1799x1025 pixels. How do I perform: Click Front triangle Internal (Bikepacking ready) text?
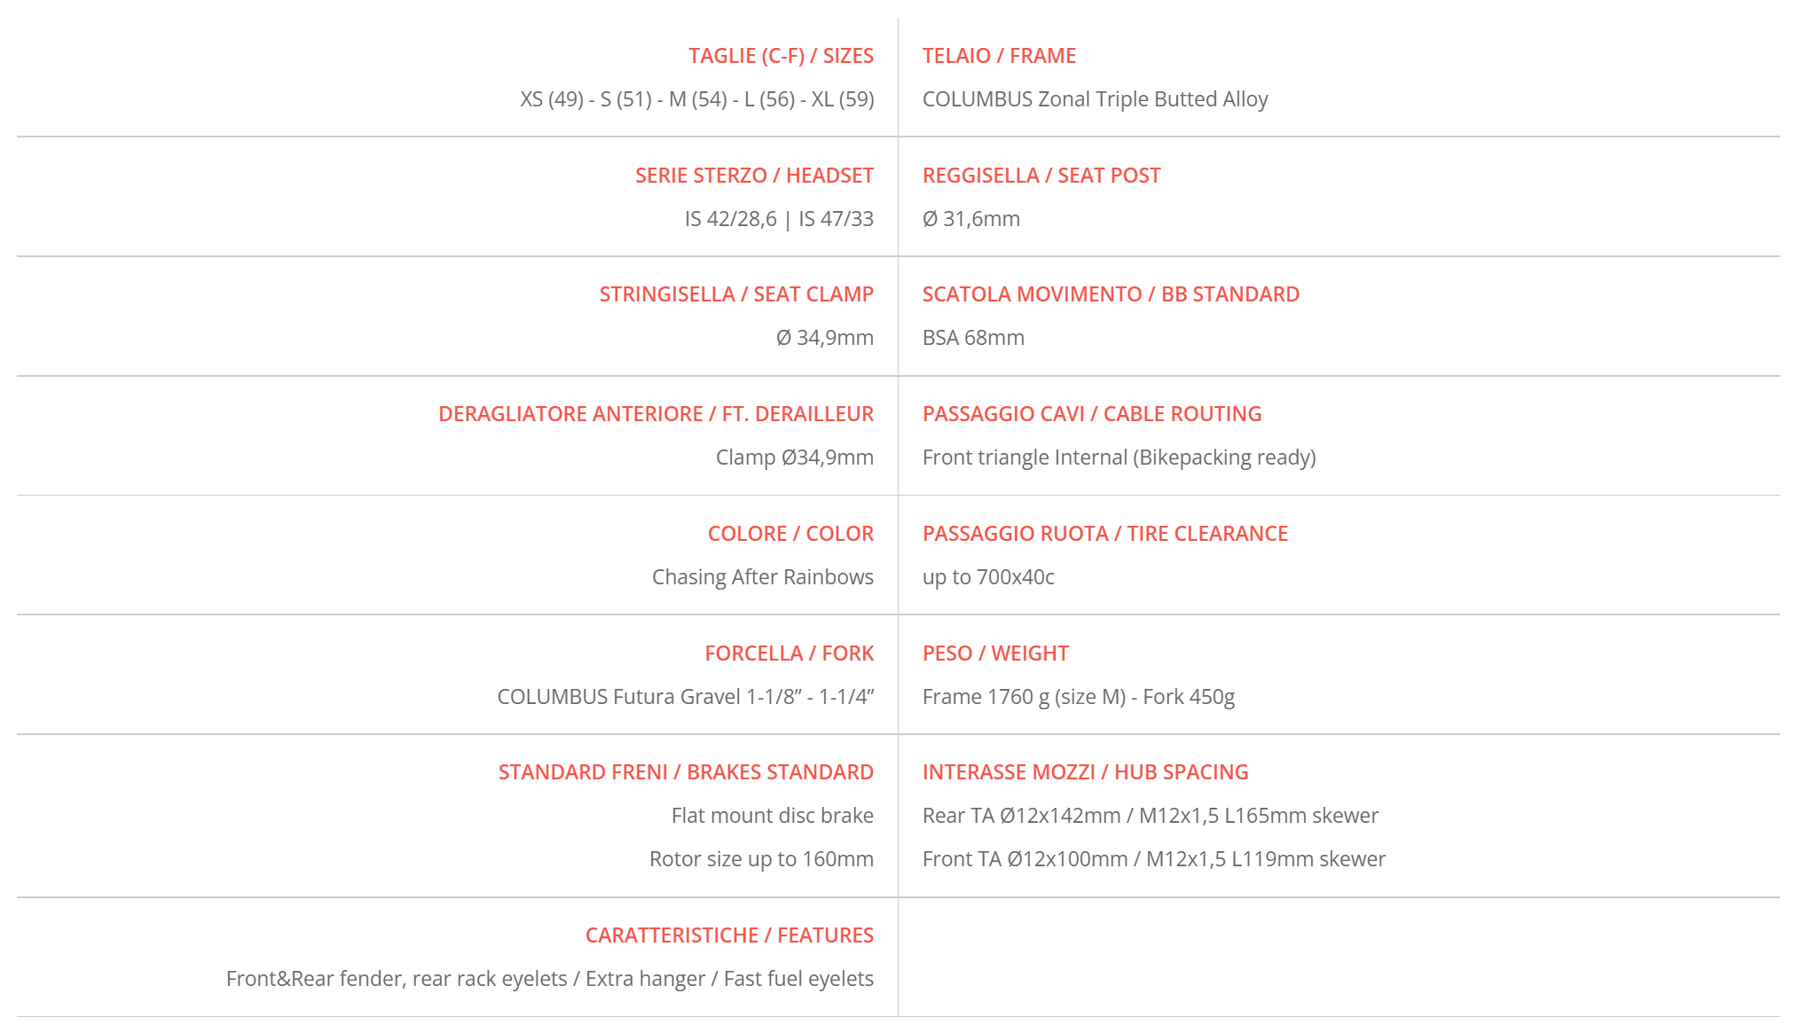1119,458
